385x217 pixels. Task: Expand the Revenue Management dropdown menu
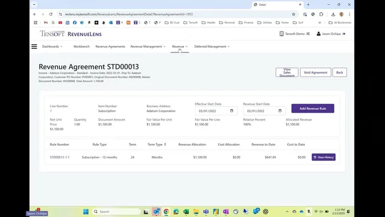click(x=148, y=46)
